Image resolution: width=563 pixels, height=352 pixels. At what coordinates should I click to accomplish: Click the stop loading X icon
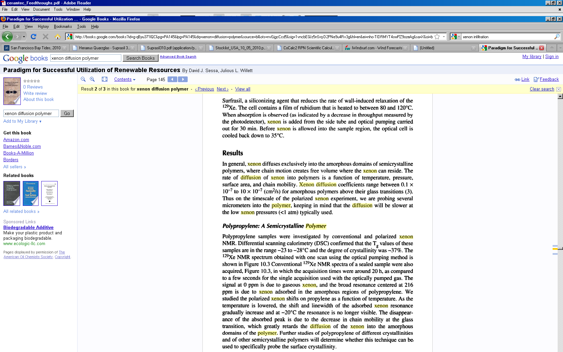click(46, 37)
